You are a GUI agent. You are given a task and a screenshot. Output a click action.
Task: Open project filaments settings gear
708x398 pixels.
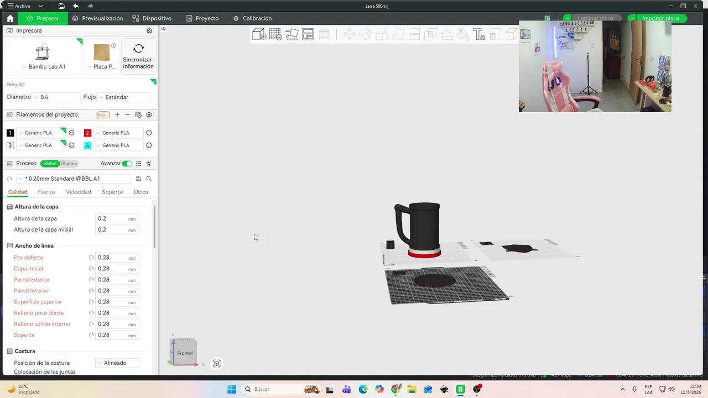[x=149, y=115]
